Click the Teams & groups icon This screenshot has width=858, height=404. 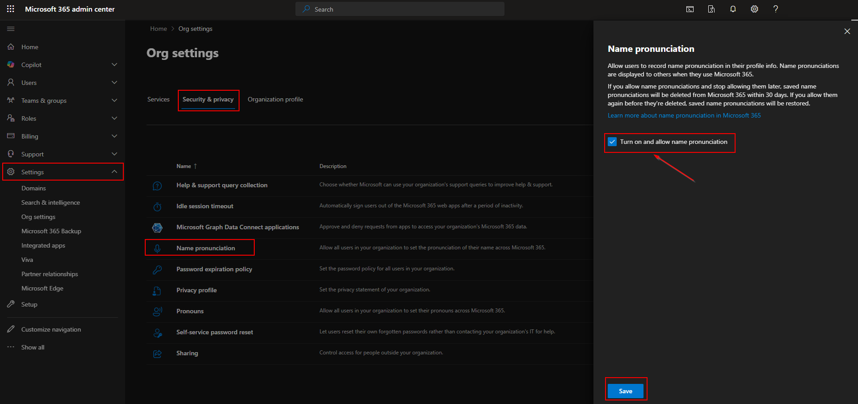(11, 101)
